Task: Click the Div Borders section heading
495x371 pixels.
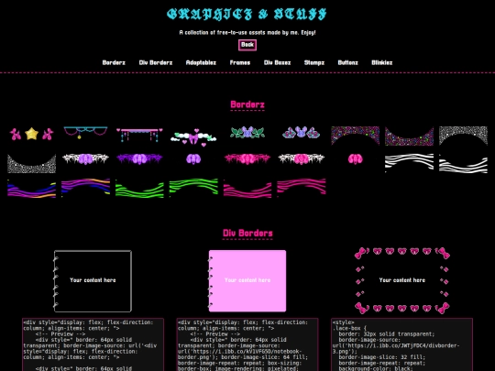Action: click(247, 234)
